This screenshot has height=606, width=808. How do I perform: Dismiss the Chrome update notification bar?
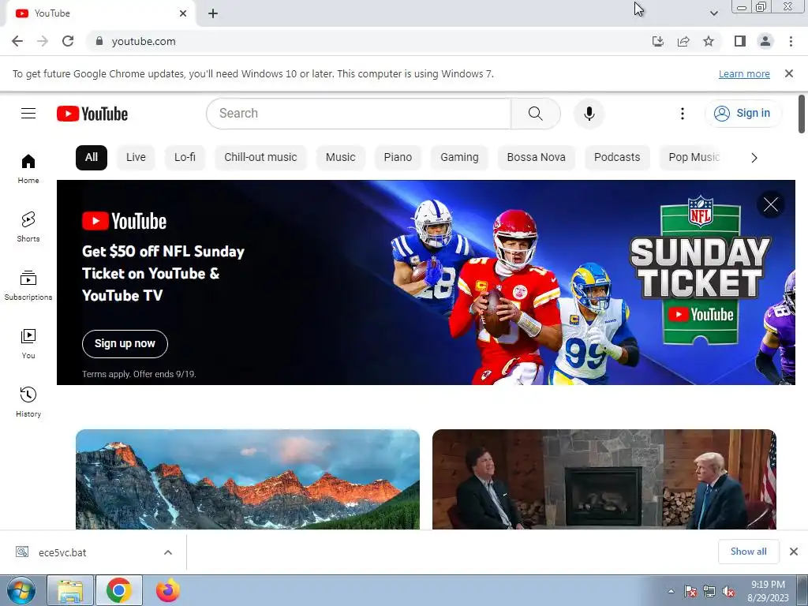pos(789,73)
